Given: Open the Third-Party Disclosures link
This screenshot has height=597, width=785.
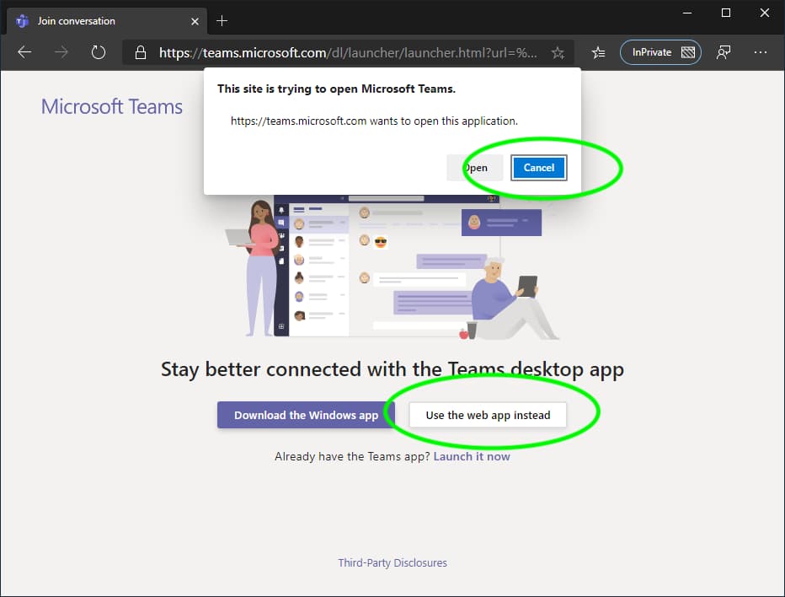Looking at the screenshot, I should click(392, 562).
